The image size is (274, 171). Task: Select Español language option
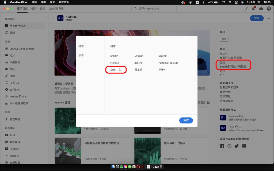(163, 56)
